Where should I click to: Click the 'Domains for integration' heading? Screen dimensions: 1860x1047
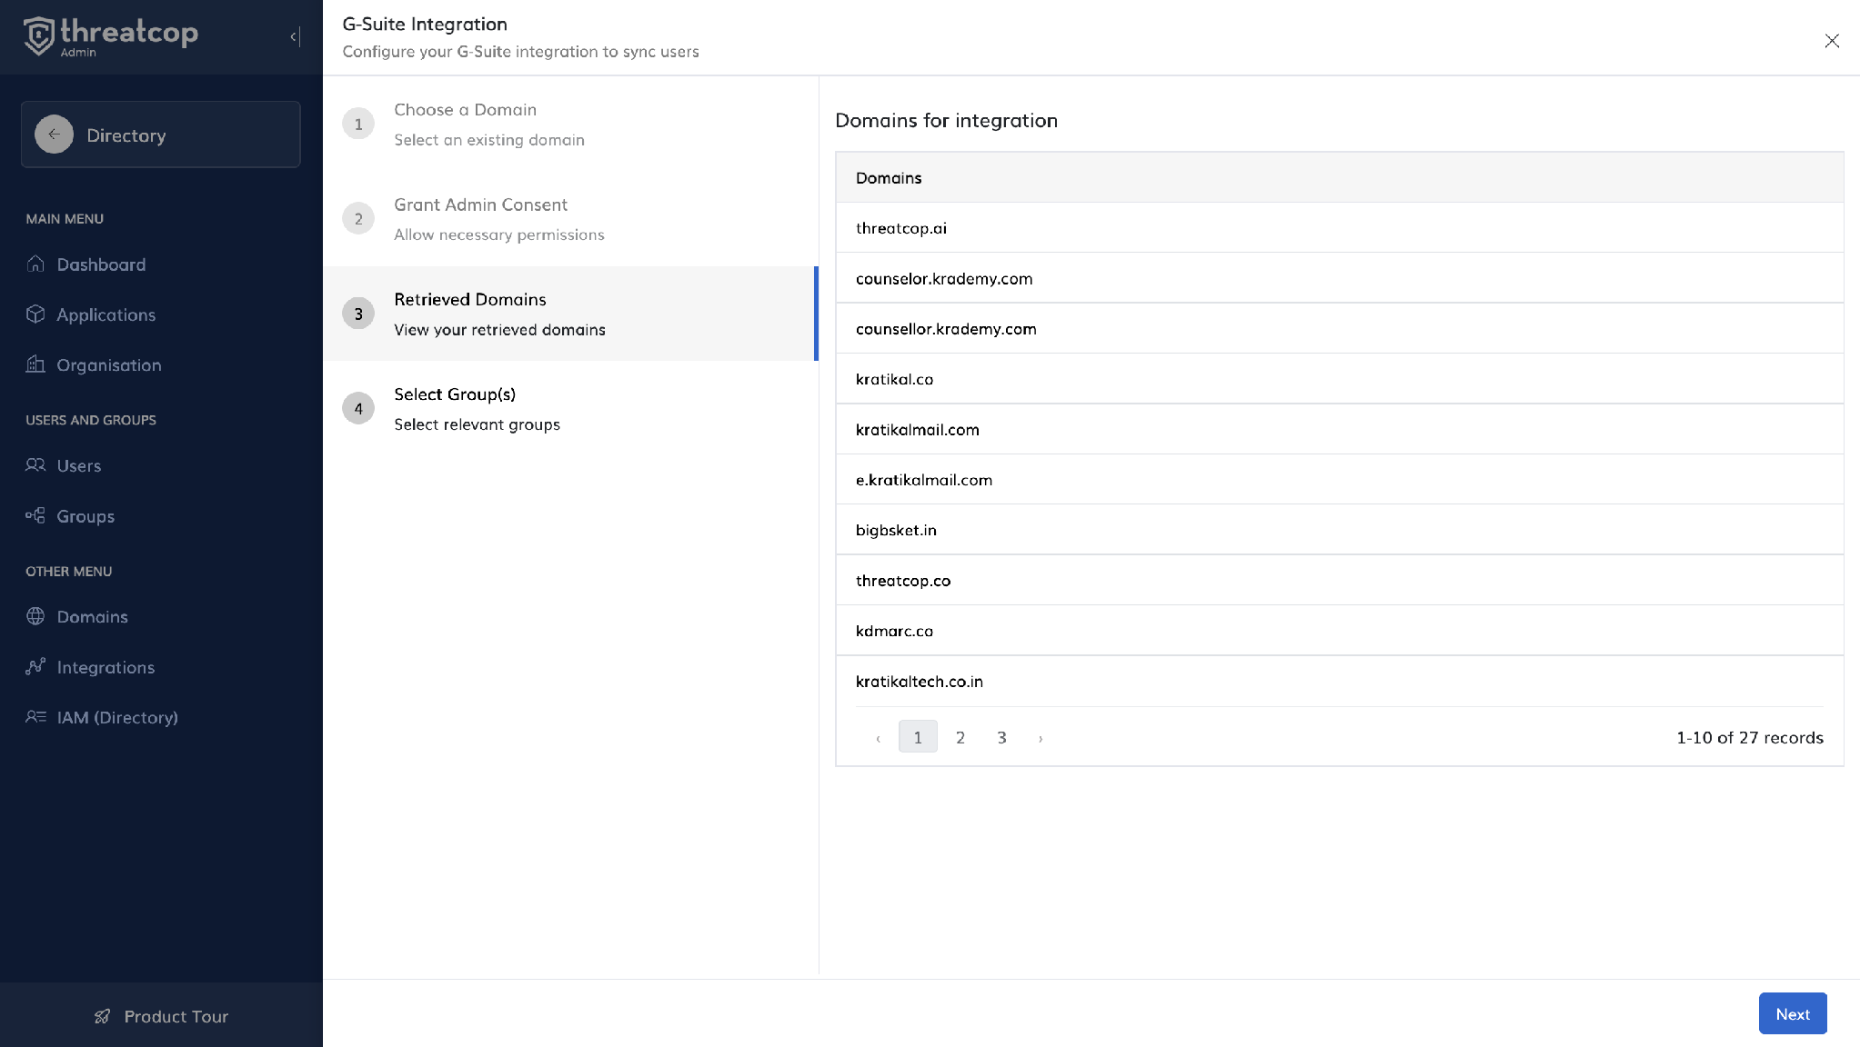click(x=946, y=120)
